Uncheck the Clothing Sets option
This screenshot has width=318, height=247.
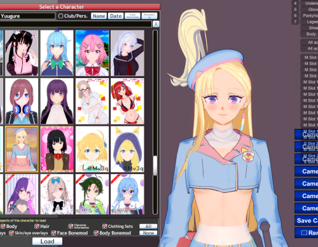[104, 227]
